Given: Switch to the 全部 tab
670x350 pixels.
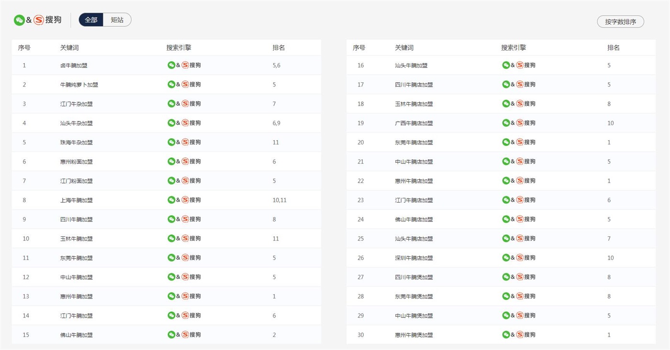Looking at the screenshot, I should 91,20.
